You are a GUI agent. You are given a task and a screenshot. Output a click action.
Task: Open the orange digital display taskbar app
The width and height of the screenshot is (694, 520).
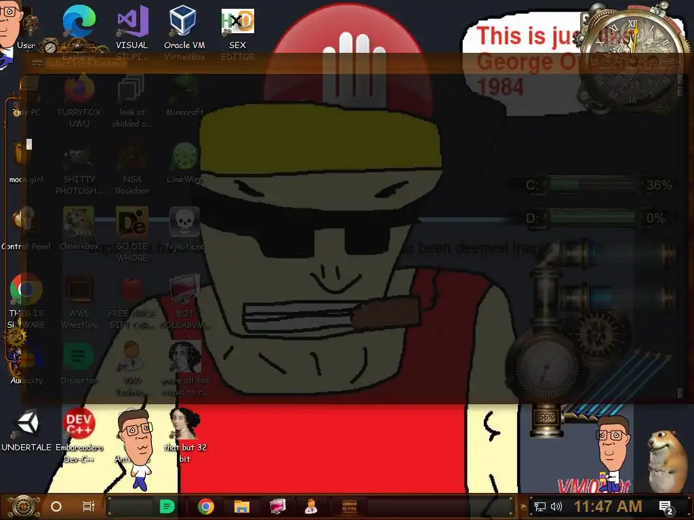(350, 506)
